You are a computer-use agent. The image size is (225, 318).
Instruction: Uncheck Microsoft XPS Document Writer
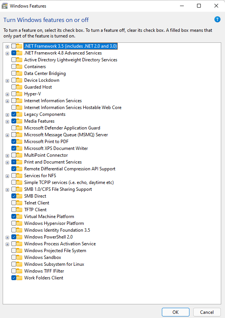pyautogui.click(x=14, y=148)
